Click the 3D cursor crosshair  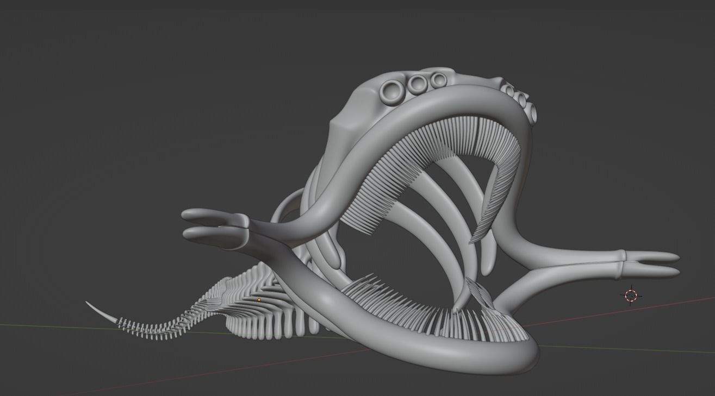coord(631,296)
